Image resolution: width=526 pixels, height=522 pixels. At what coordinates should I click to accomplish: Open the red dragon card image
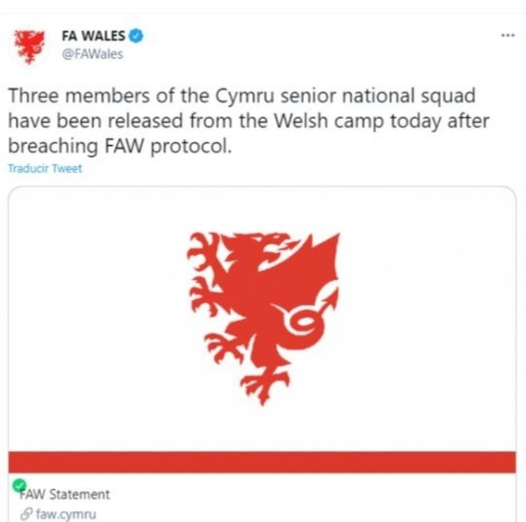(262, 318)
